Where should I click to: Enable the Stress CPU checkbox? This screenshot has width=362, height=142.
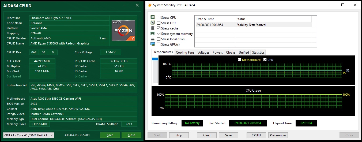(x=159, y=18)
